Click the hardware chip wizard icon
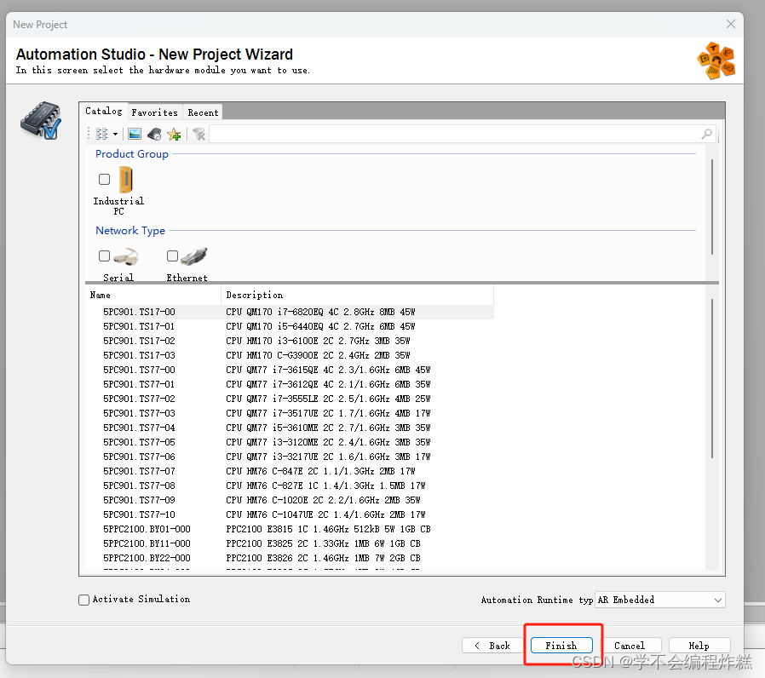The image size is (765, 678). pos(41,120)
